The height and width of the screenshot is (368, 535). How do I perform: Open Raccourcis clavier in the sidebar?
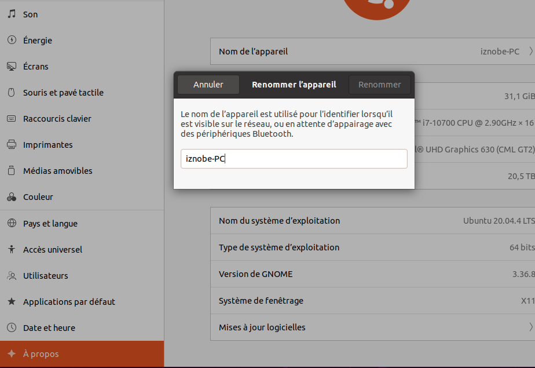82,118
